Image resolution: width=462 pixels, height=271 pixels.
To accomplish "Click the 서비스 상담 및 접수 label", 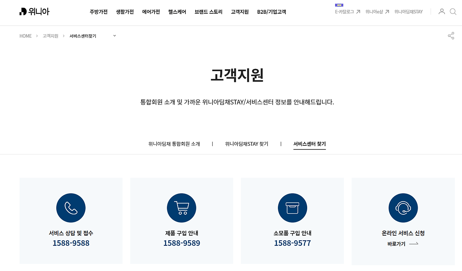I will [71, 233].
